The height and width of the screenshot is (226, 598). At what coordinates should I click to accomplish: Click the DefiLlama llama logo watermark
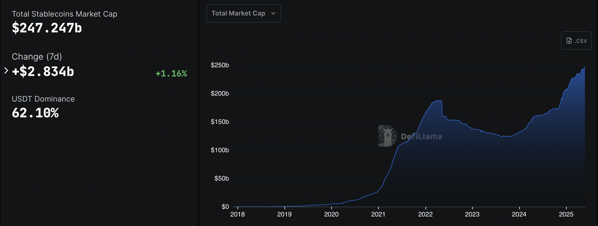[x=387, y=136]
